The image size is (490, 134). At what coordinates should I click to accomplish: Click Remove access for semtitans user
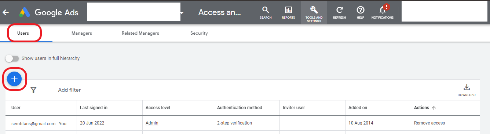coord(429,123)
